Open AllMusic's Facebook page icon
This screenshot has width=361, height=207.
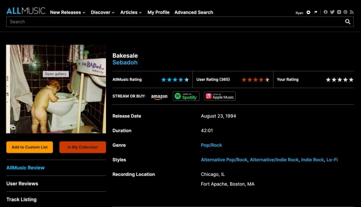325,12
